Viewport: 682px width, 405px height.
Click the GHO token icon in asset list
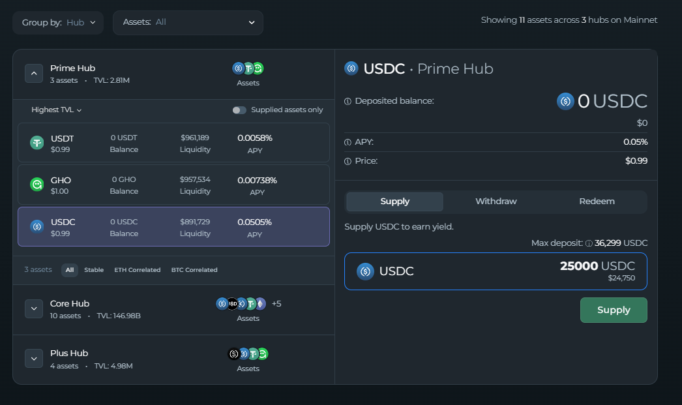tap(37, 185)
